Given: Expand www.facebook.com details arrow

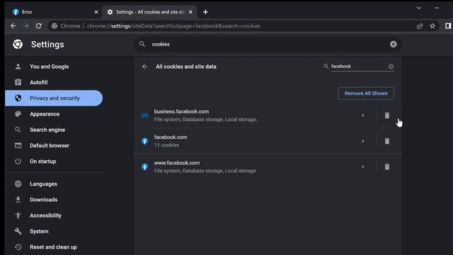Looking at the screenshot, I should click(363, 167).
